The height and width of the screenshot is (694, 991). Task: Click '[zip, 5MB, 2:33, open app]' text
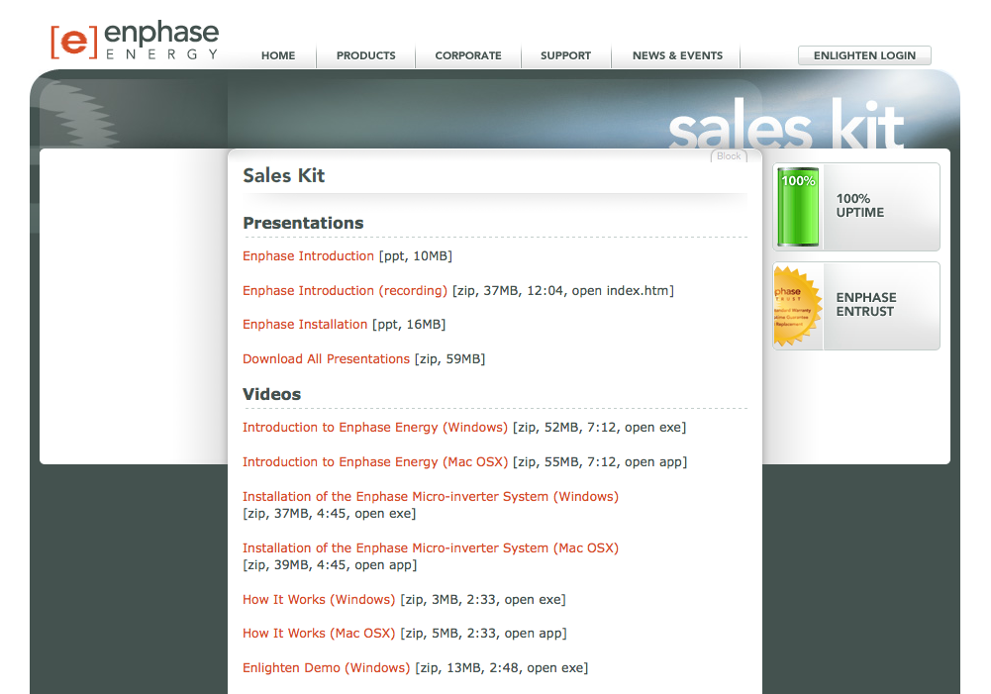(x=483, y=634)
